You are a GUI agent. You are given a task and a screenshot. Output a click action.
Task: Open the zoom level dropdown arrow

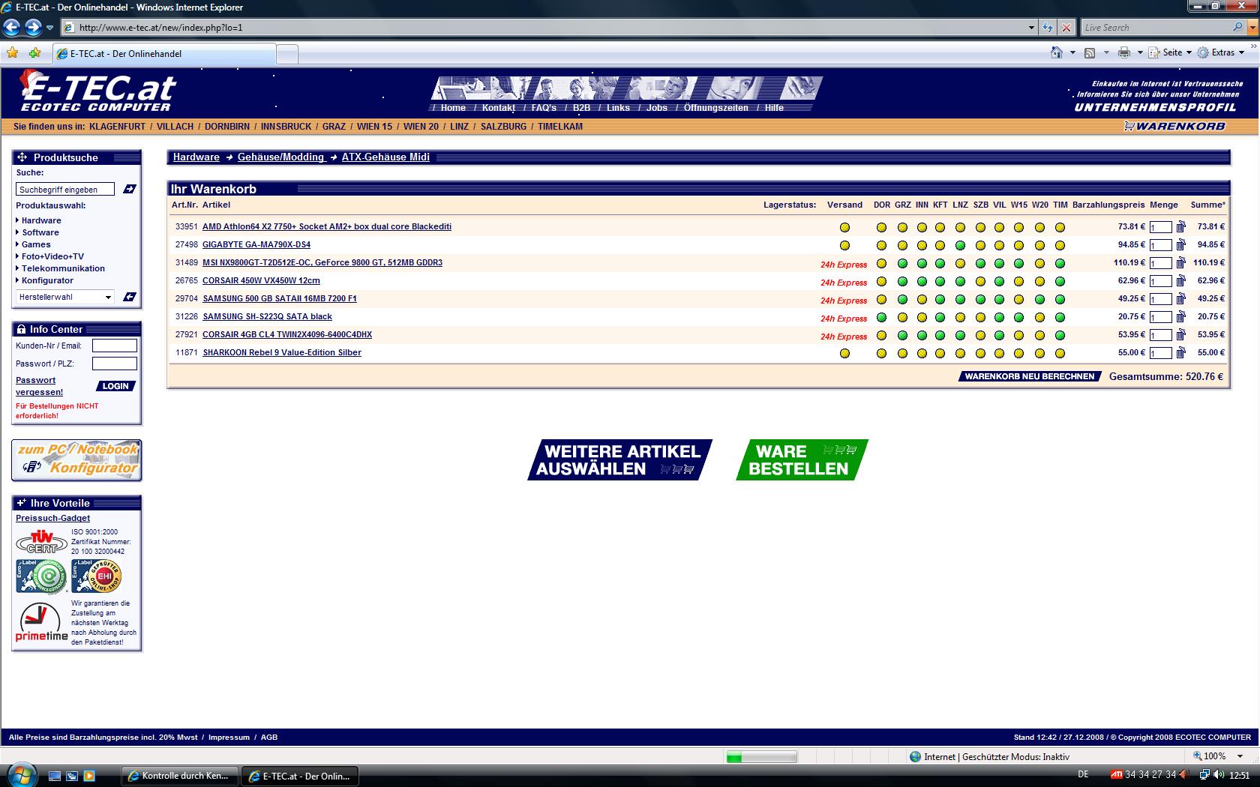point(1240,756)
